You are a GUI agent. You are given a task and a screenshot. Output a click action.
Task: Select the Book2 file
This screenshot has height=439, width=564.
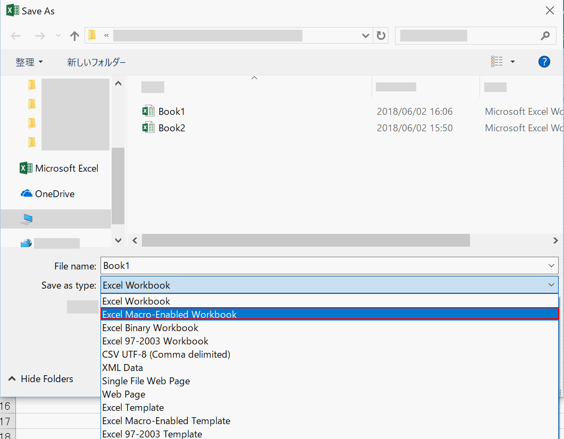pos(172,128)
